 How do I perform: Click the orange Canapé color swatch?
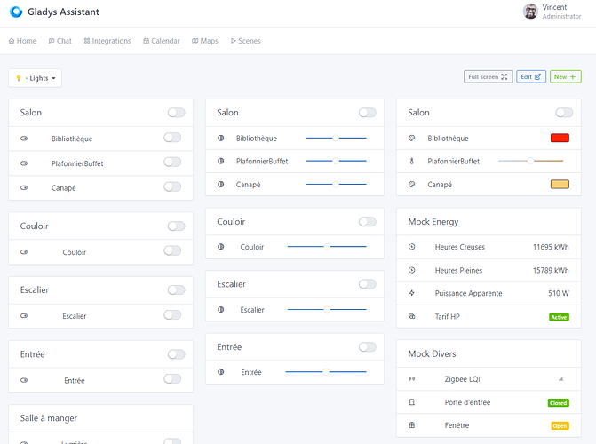560,185
